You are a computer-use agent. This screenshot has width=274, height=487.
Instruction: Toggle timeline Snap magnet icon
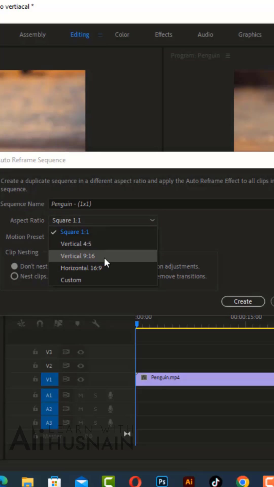click(40, 323)
